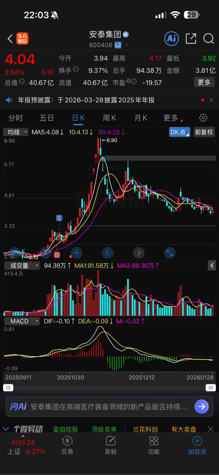Tap the battery indicator showing 29
Viewport: 219px width, 475px height.
tap(192, 15)
